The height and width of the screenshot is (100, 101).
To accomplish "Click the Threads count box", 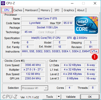I will [x=93, y=88].
